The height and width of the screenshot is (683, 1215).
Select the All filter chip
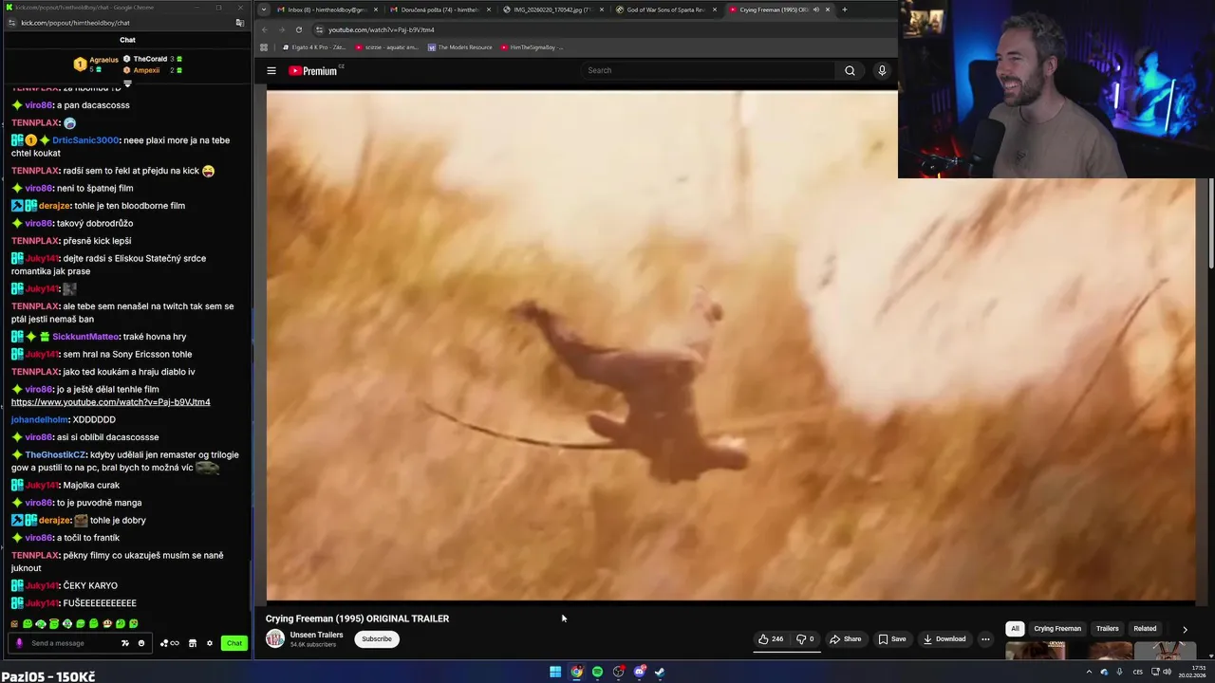click(x=1015, y=628)
